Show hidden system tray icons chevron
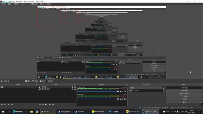203x114 pixels. (172, 111)
